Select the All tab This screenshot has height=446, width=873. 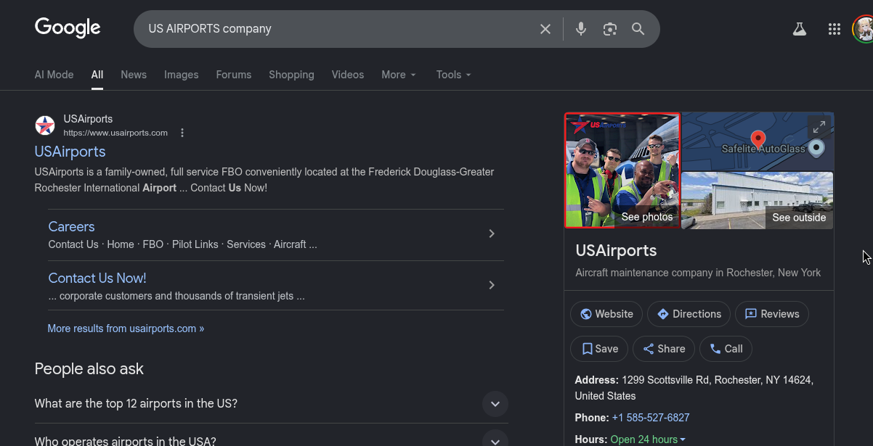[x=97, y=75]
